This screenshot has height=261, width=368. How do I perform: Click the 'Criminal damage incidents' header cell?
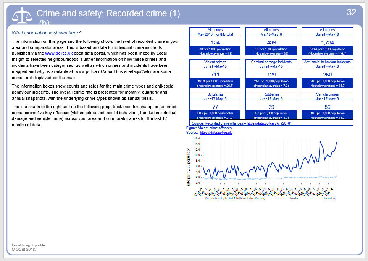(x=271, y=64)
